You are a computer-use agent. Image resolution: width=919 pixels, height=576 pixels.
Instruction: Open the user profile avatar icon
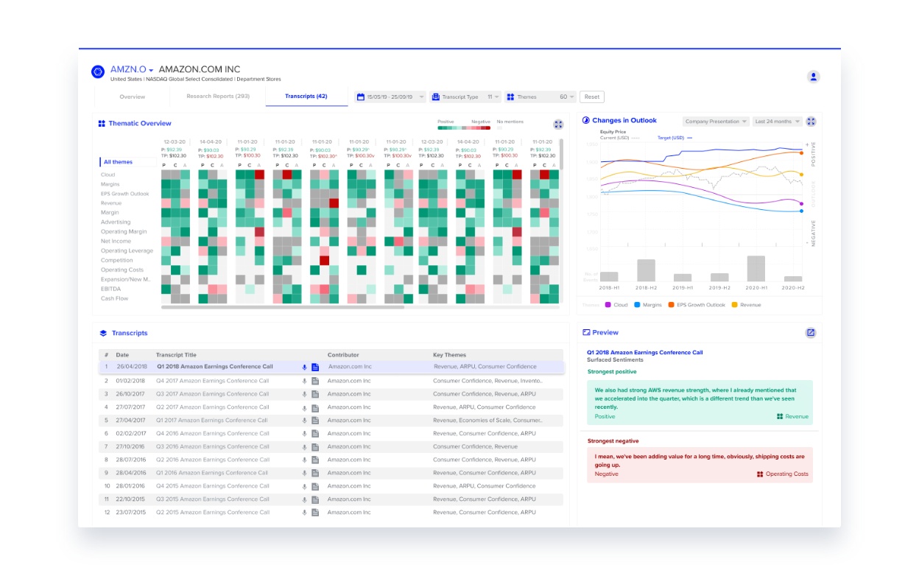click(x=813, y=77)
